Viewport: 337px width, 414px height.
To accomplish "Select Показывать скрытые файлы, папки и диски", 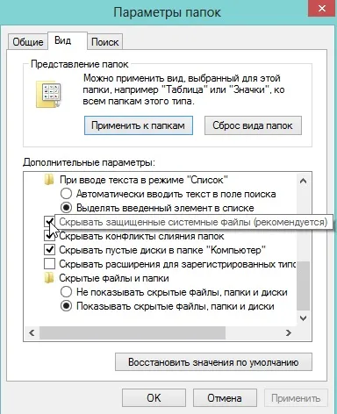I will click(66, 306).
